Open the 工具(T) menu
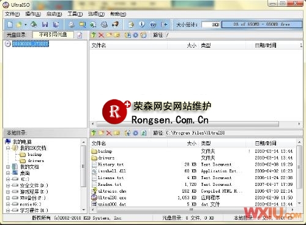The width and height of the screenshot is (306, 225). tap(75, 14)
